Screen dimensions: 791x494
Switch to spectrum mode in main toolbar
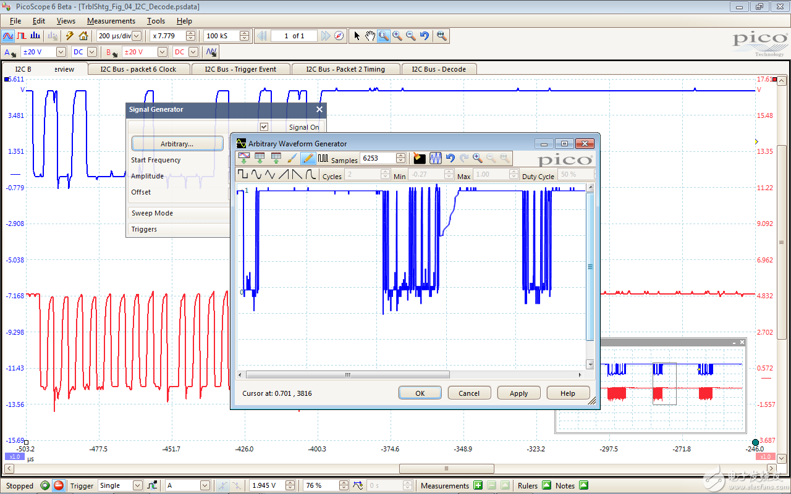tap(36, 36)
